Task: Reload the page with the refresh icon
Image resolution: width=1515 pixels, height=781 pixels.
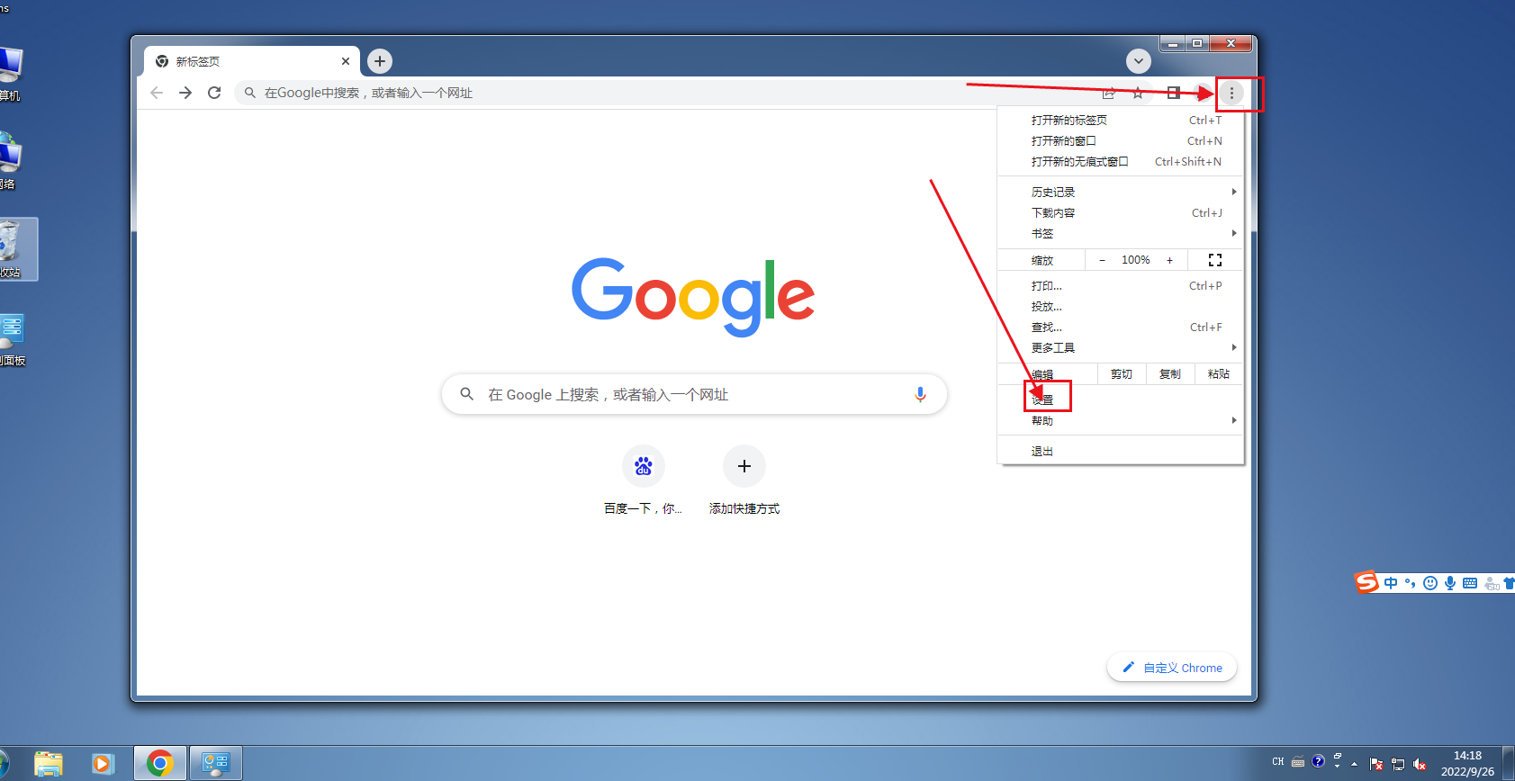Action: point(214,93)
